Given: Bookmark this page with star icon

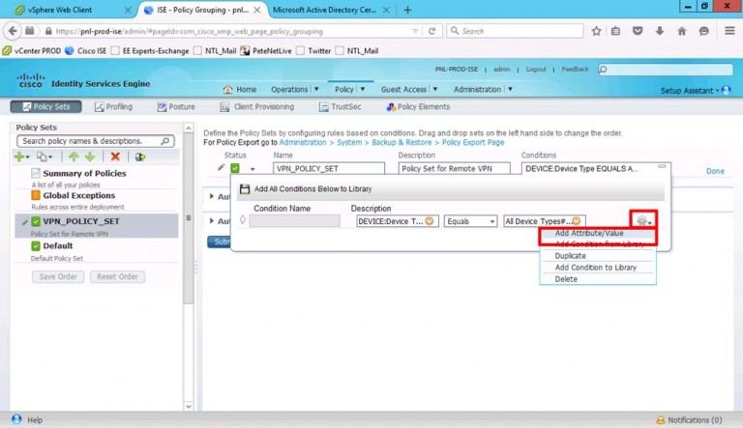Looking at the screenshot, I should click(x=596, y=31).
